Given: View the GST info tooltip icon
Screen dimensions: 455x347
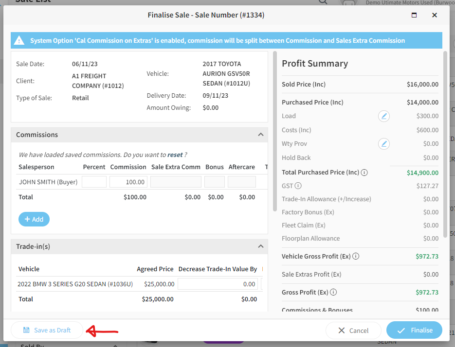Looking at the screenshot, I should 298,186.
